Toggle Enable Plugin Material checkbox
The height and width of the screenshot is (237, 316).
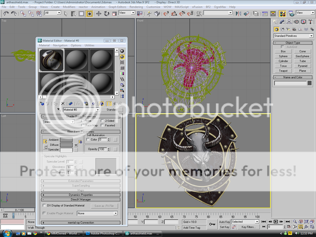(x=44, y=213)
